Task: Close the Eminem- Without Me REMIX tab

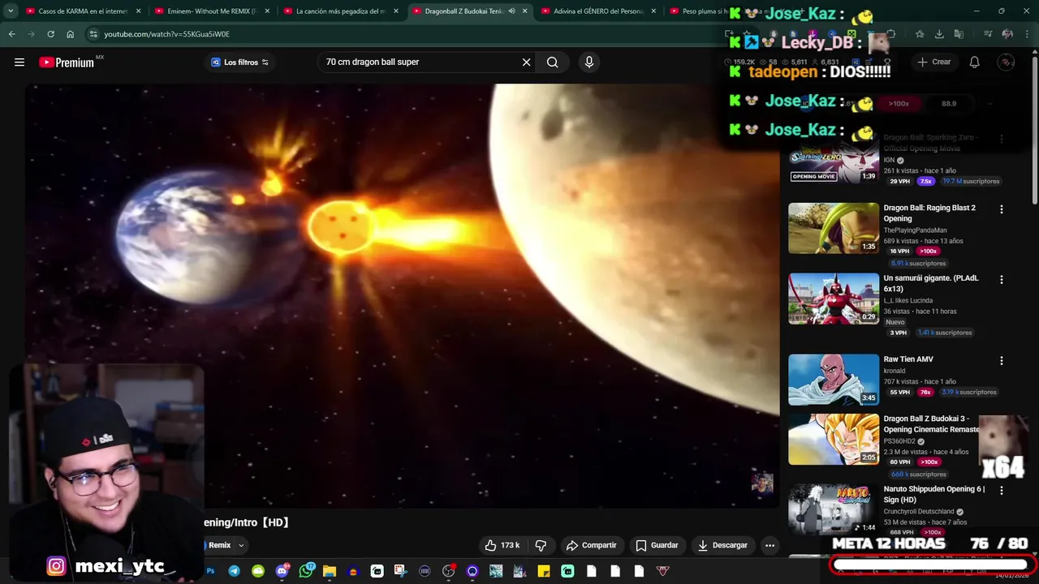Action: pyautogui.click(x=267, y=11)
